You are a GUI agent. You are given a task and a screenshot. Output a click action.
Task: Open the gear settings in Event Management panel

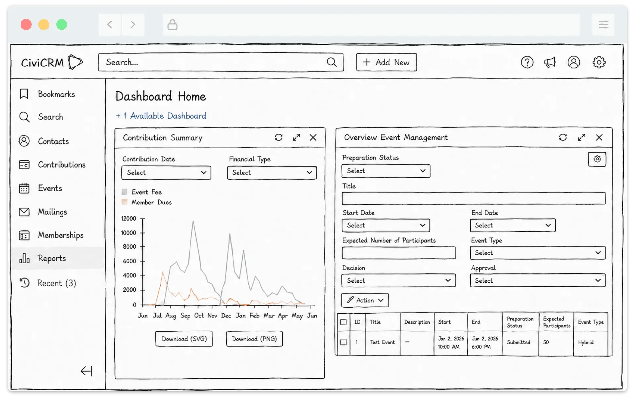tap(597, 159)
